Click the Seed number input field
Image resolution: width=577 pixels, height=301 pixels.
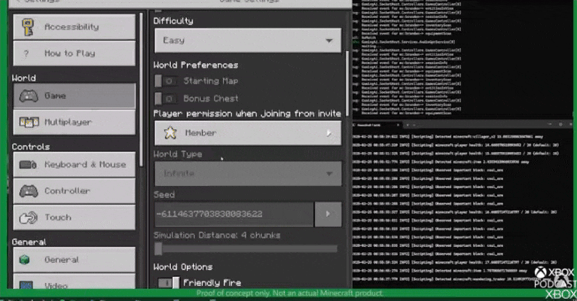click(x=234, y=214)
